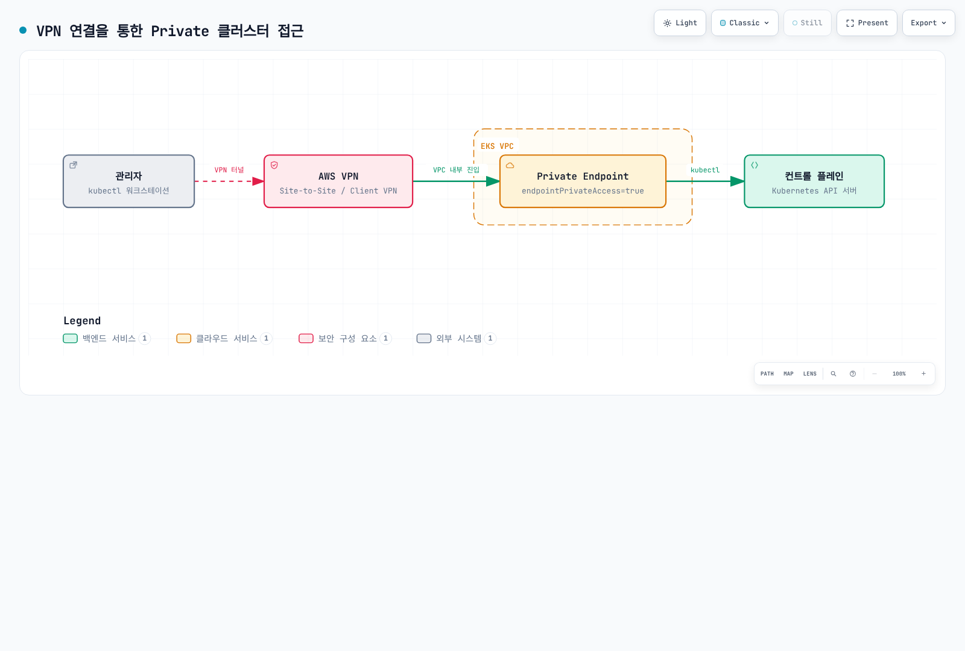Viewport: 965px width, 651px height.
Task: Open the Export dropdown menu
Action: point(928,23)
